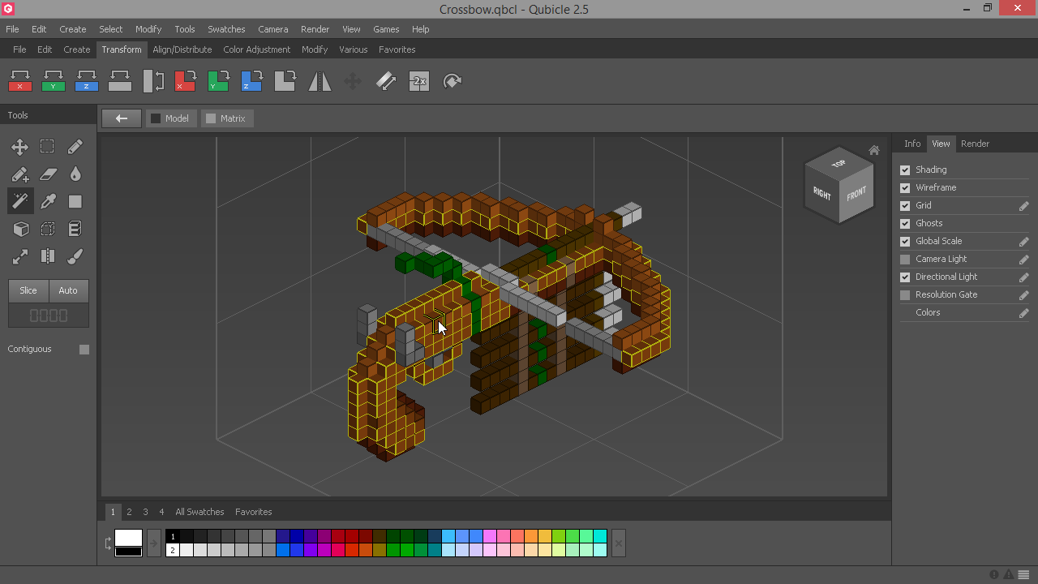Click the Flip X transform icon
Image resolution: width=1038 pixels, height=584 pixels.
click(x=20, y=81)
